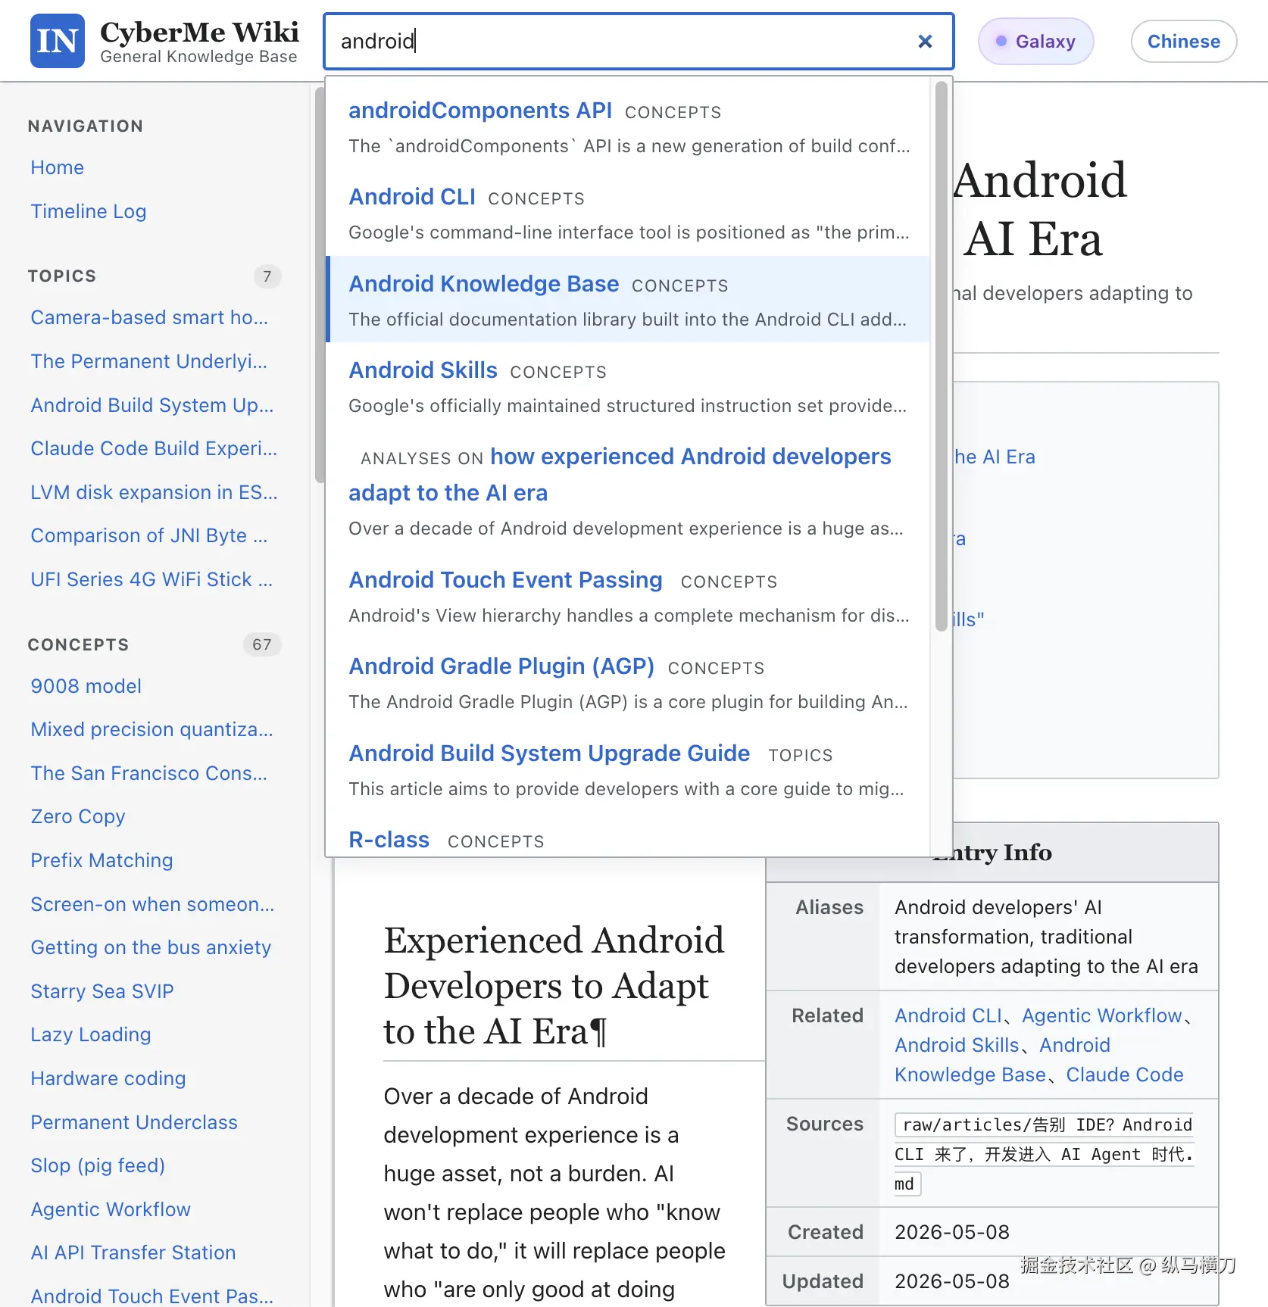Open the Android Touch Event Pas... sidebar concept
The width and height of the screenshot is (1268, 1307).
click(x=152, y=1296)
